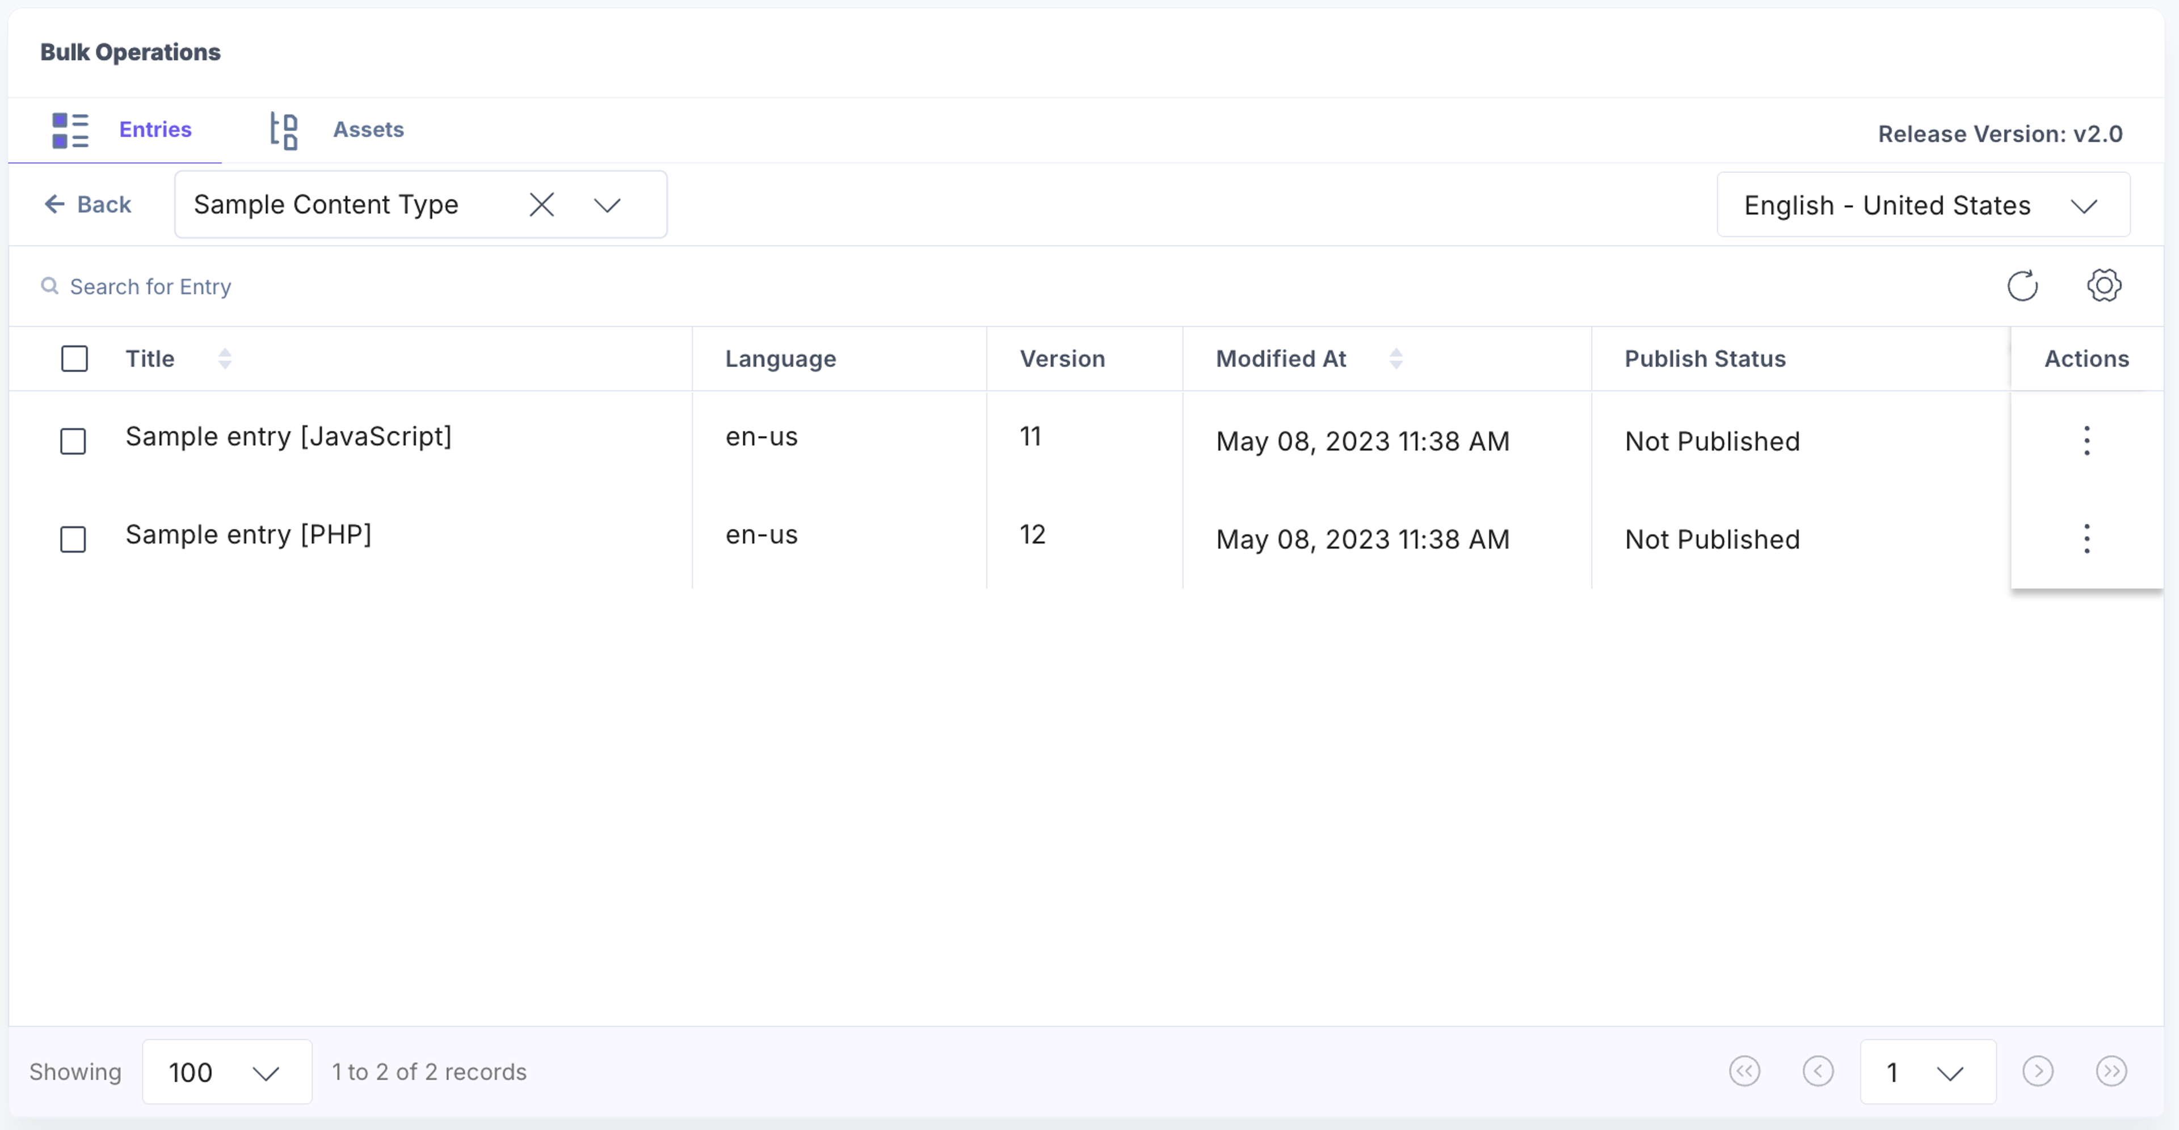Click the refresh entries icon

(2022, 286)
